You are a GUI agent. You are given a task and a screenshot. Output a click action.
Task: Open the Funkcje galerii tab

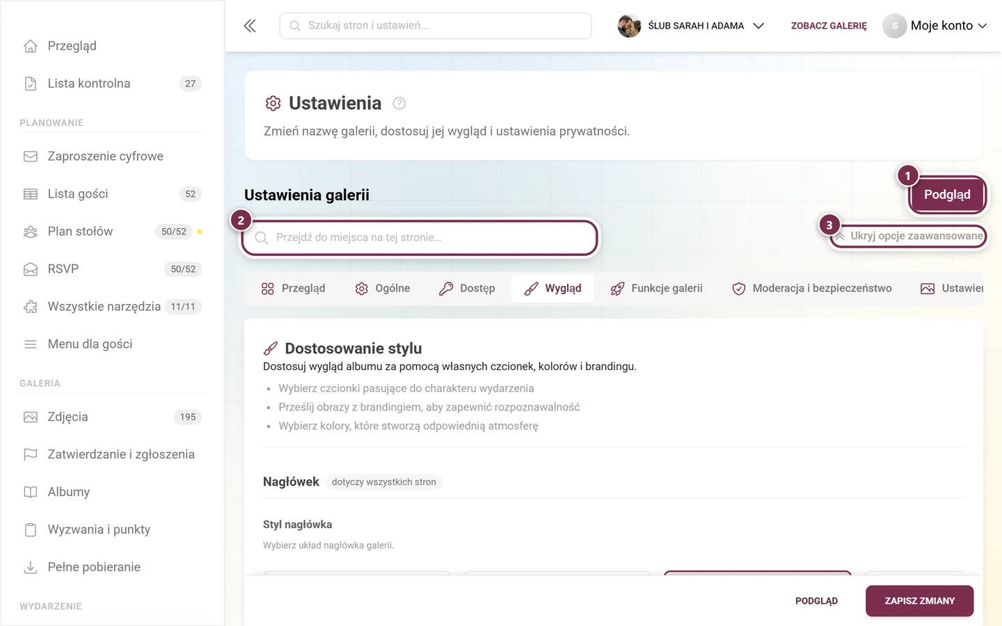tap(656, 289)
